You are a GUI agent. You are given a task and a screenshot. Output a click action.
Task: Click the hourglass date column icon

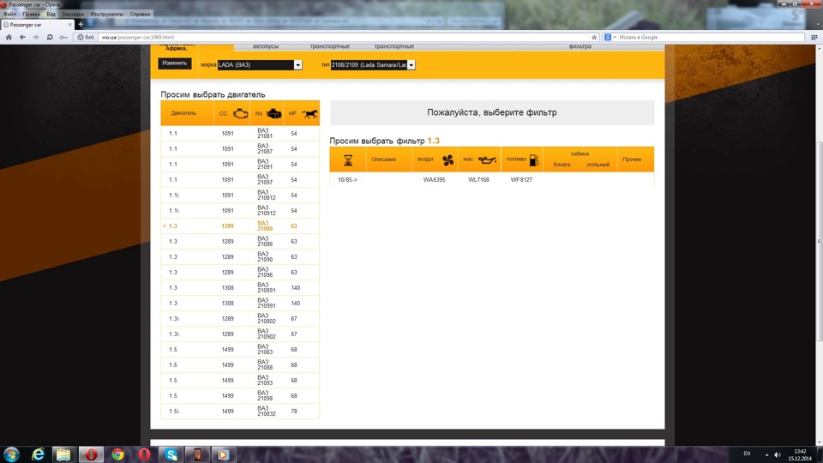(x=348, y=160)
